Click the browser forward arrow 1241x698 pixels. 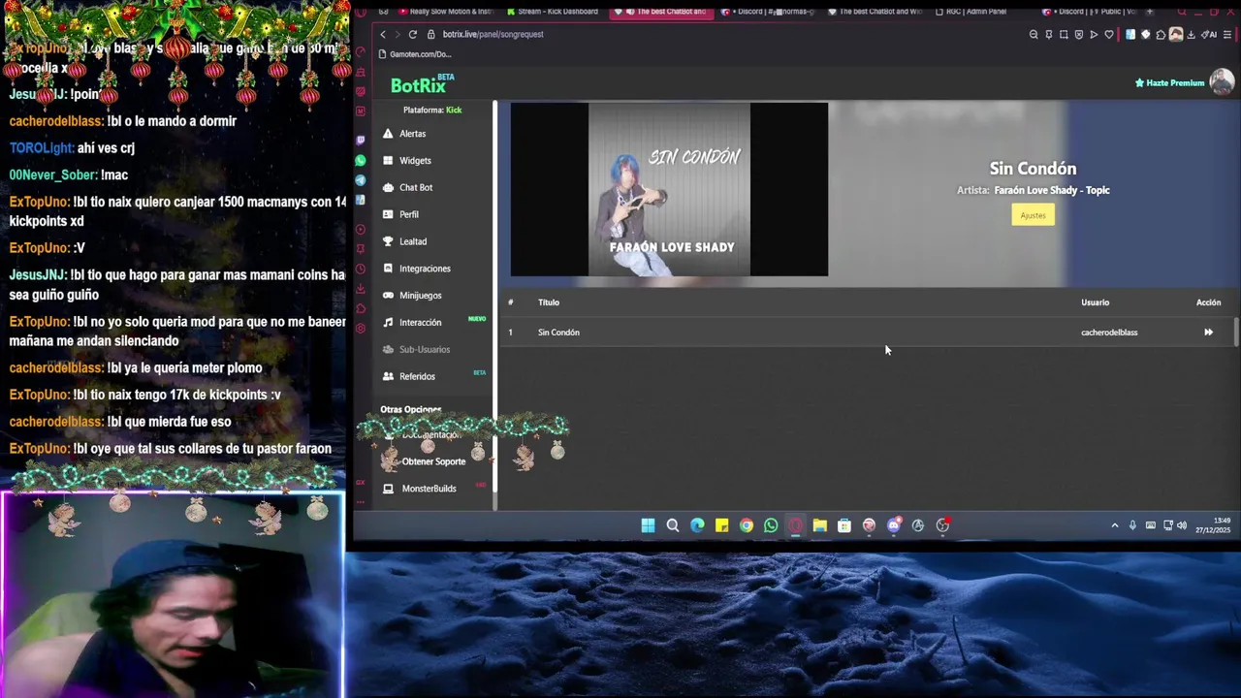(x=398, y=35)
